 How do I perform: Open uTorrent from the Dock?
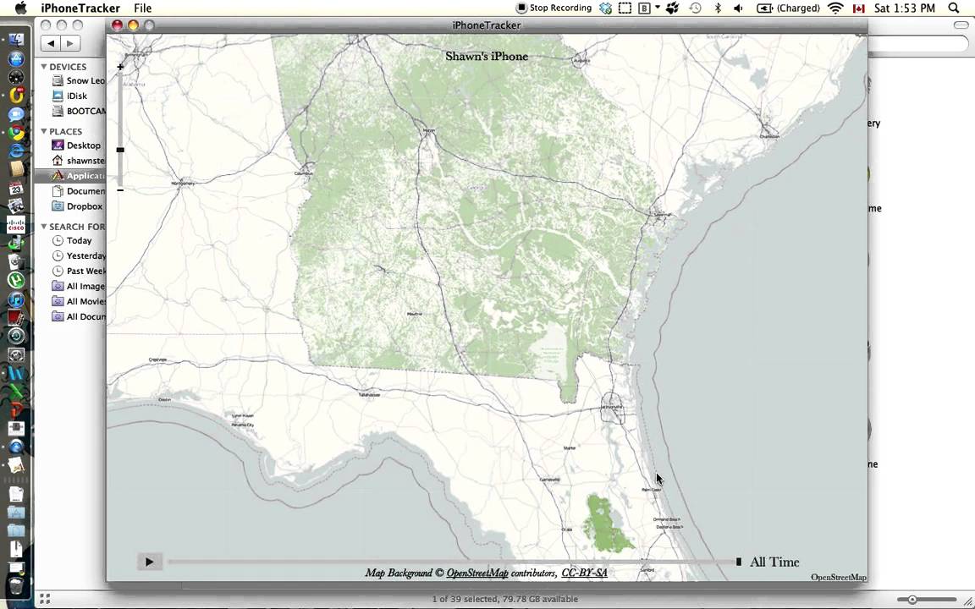coord(16,280)
